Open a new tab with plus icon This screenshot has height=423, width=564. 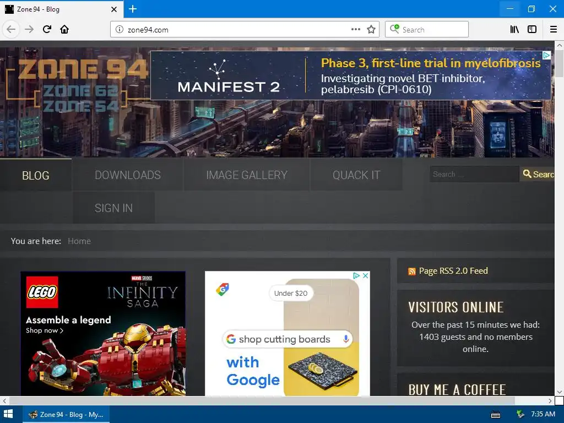coord(133,9)
